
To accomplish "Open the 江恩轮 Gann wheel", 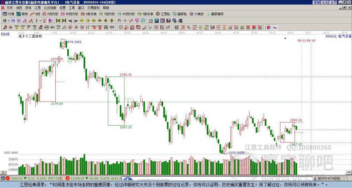I will 163,14.
